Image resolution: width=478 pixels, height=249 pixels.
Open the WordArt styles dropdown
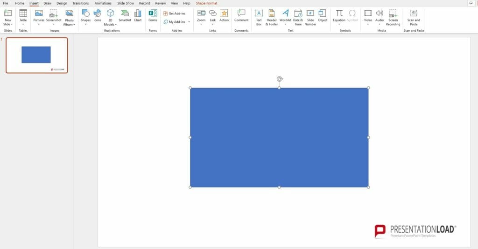pyautogui.click(x=285, y=24)
